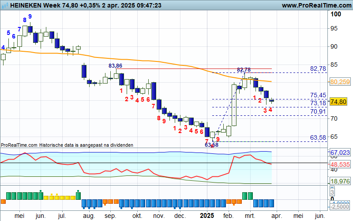Click the 82,78 Fibonacci level label on right
353x221 pixels.
[x=318, y=69]
